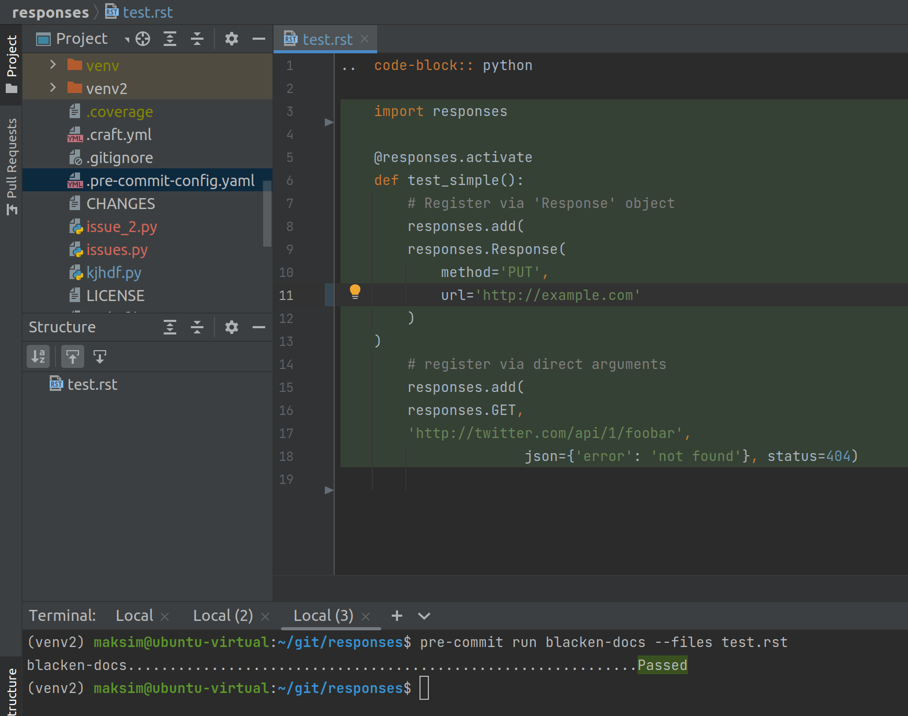The height and width of the screenshot is (716, 908).
Task: Open Project panel settings gear
Action: pyautogui.click(x=232, y=39)
